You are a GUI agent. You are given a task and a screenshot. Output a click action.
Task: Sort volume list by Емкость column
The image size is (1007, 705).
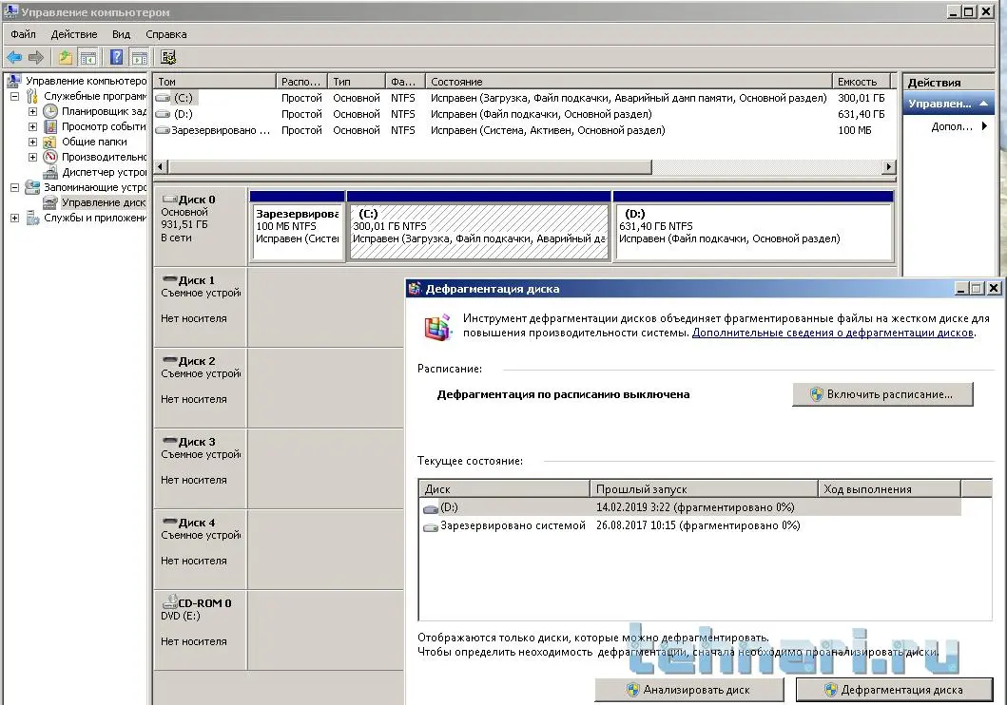click(862, 82)
